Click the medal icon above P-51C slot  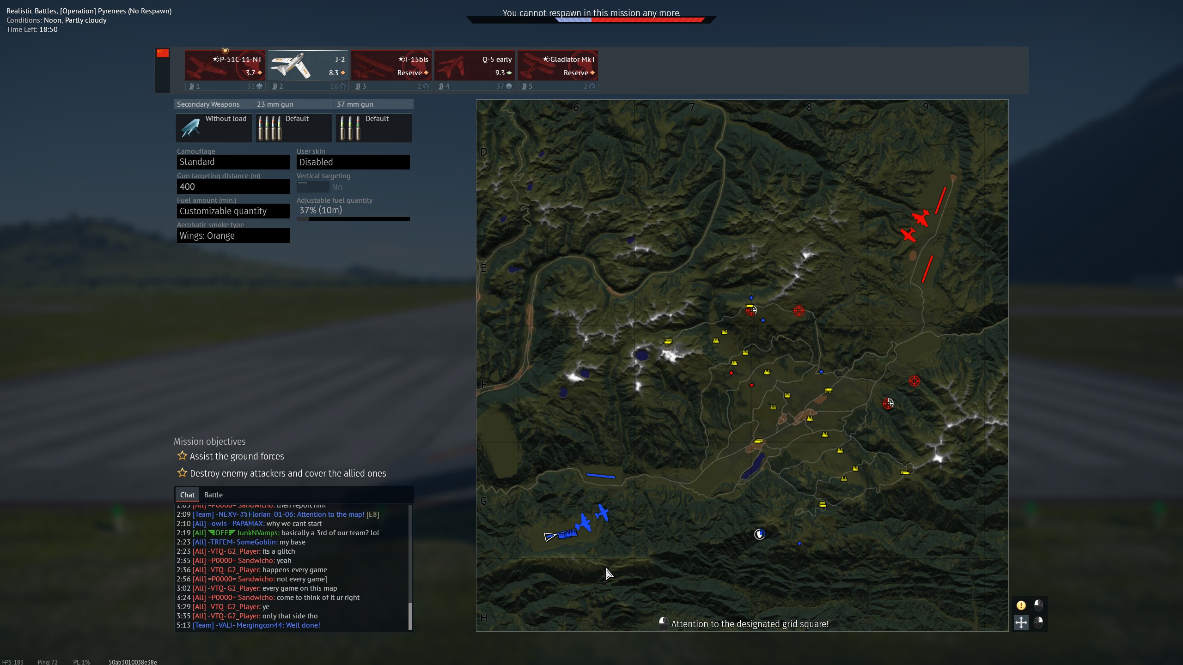point(225,50)
